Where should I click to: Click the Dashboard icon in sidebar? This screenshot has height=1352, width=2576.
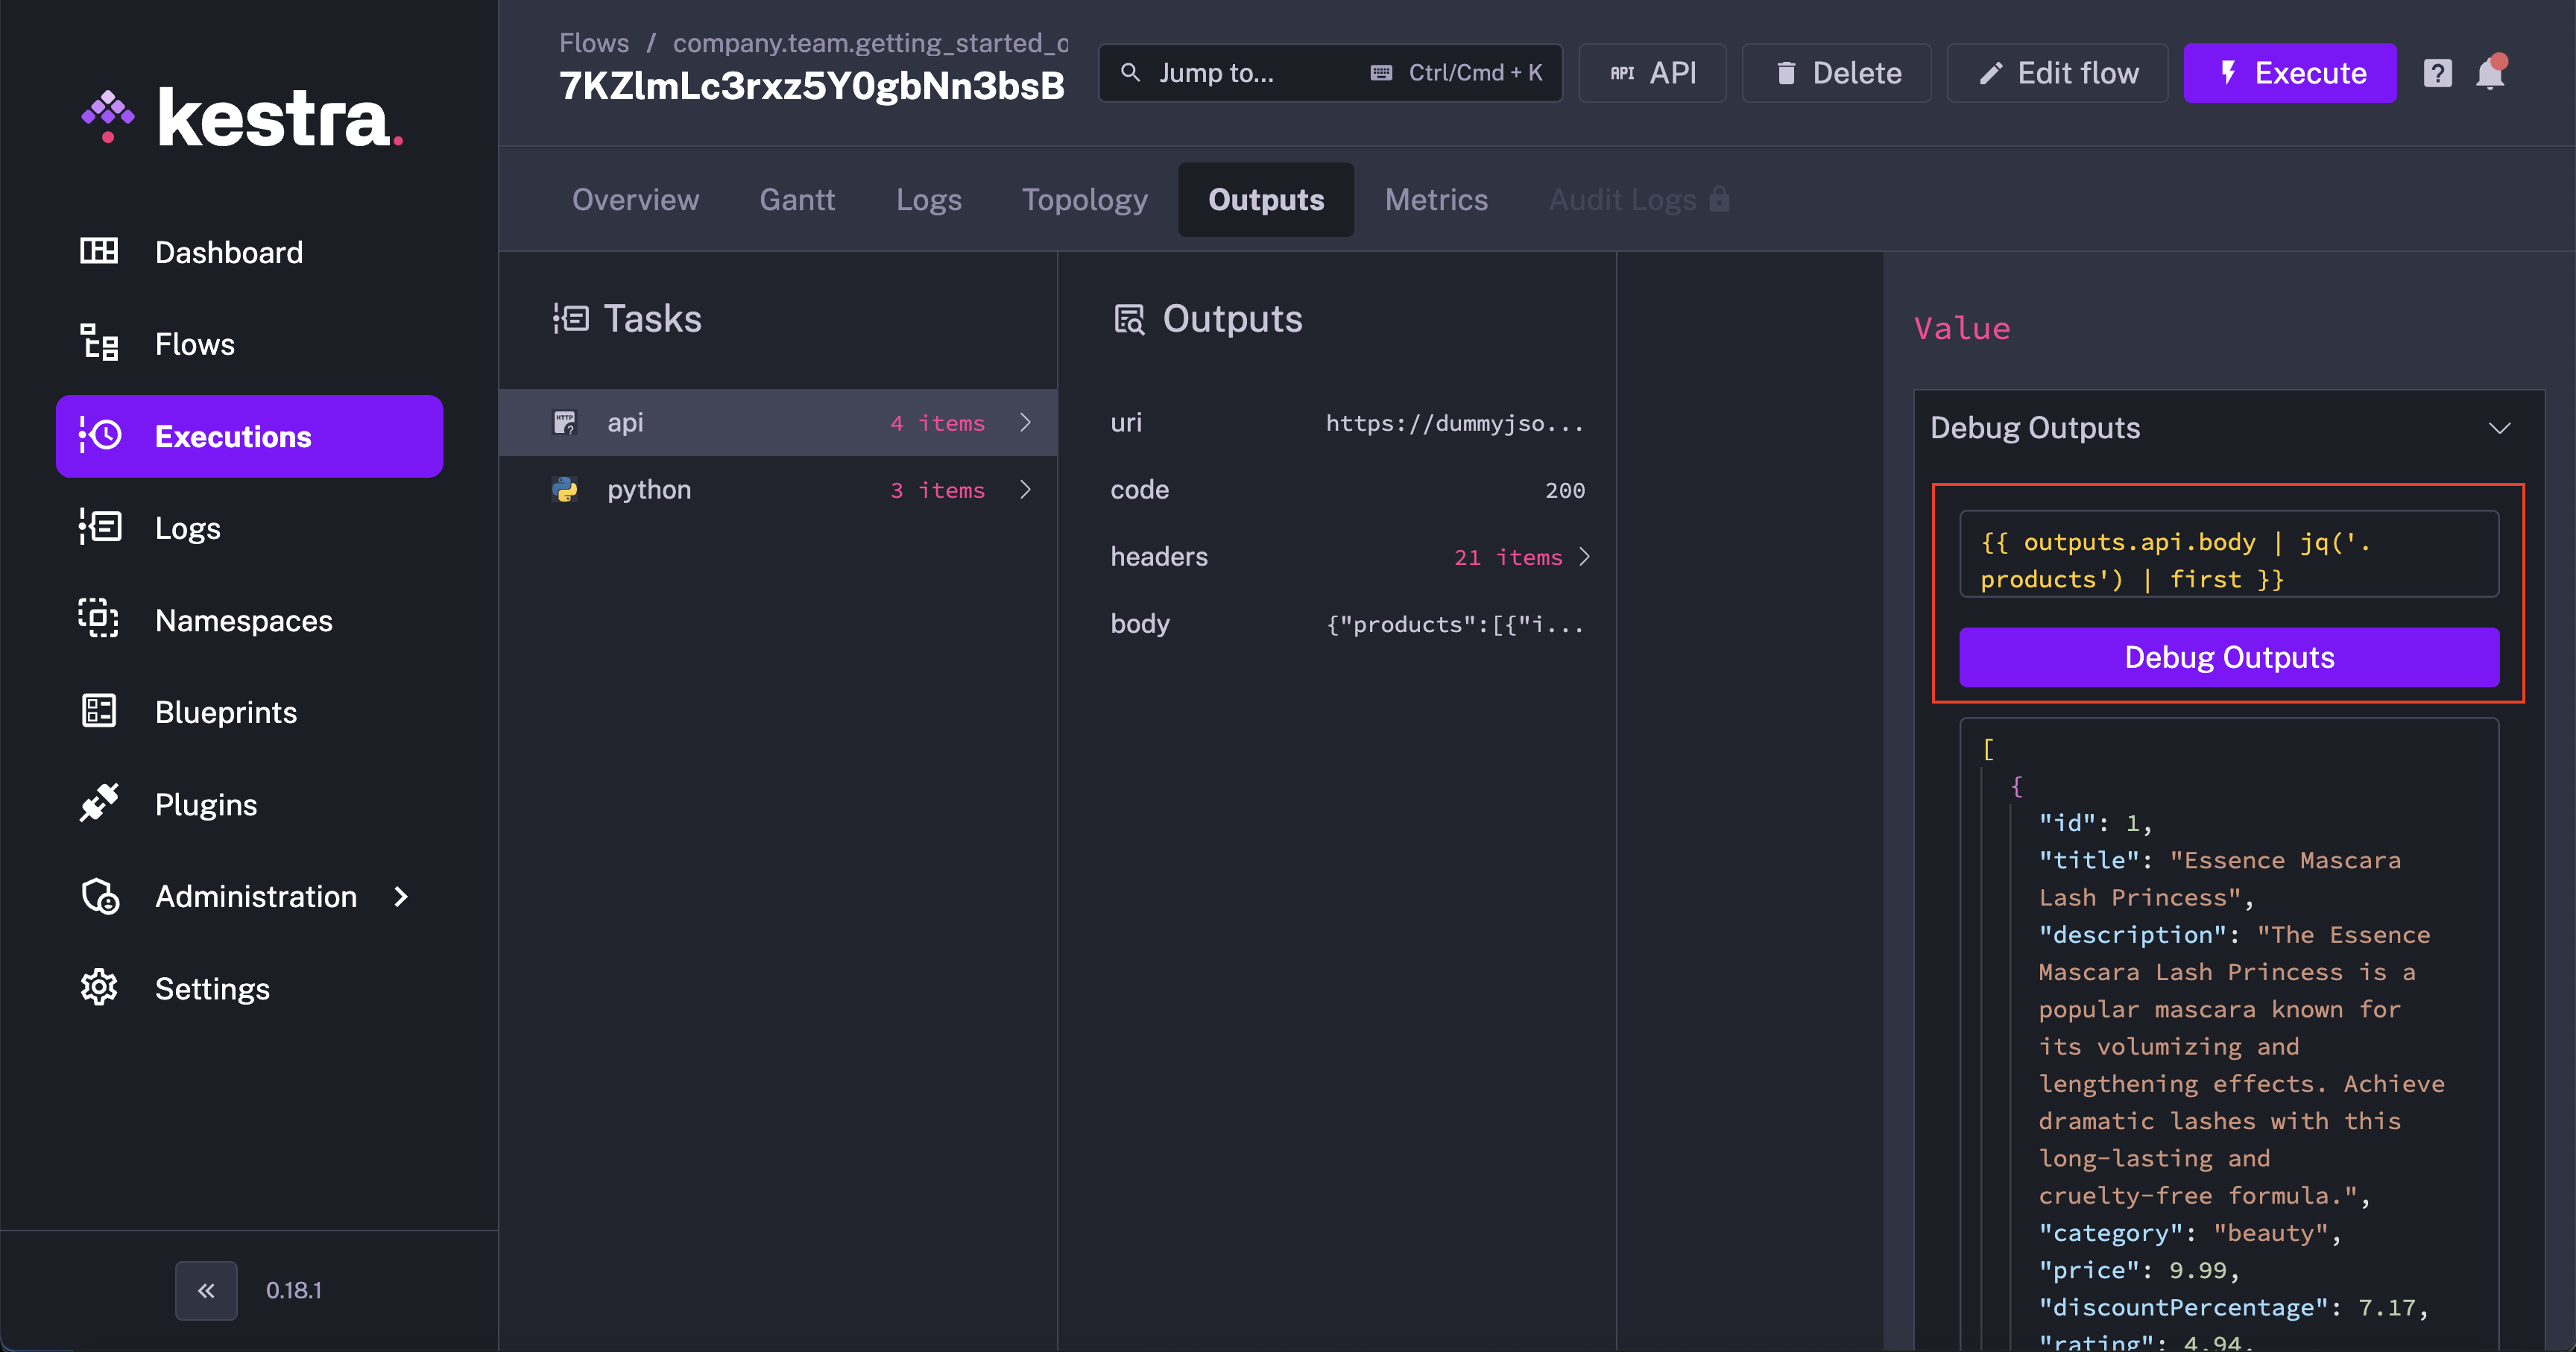[98, 251]
